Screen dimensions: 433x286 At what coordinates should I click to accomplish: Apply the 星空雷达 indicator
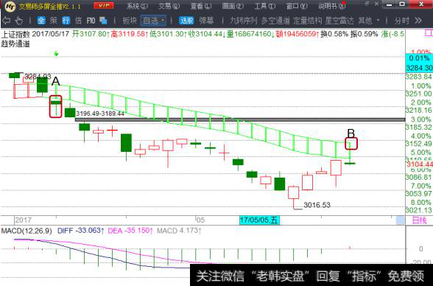coord(339,21)
